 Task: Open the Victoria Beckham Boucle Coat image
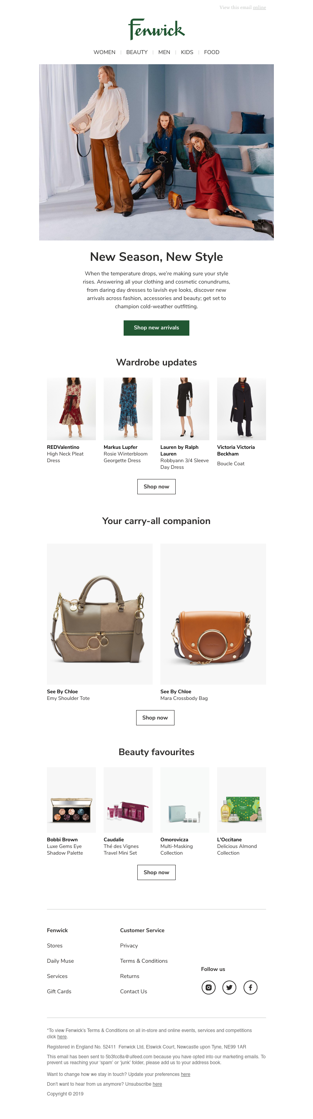(241, 409)
